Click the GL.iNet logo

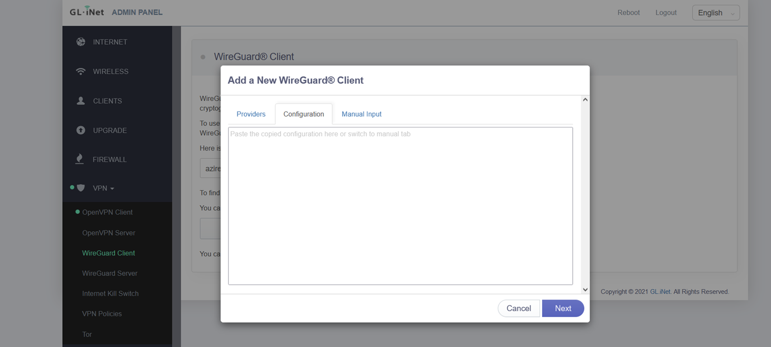click(86, 12)
